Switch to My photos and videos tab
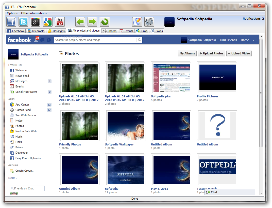Image resolution: width=272 pixels, height=208 pixels. 84,31
